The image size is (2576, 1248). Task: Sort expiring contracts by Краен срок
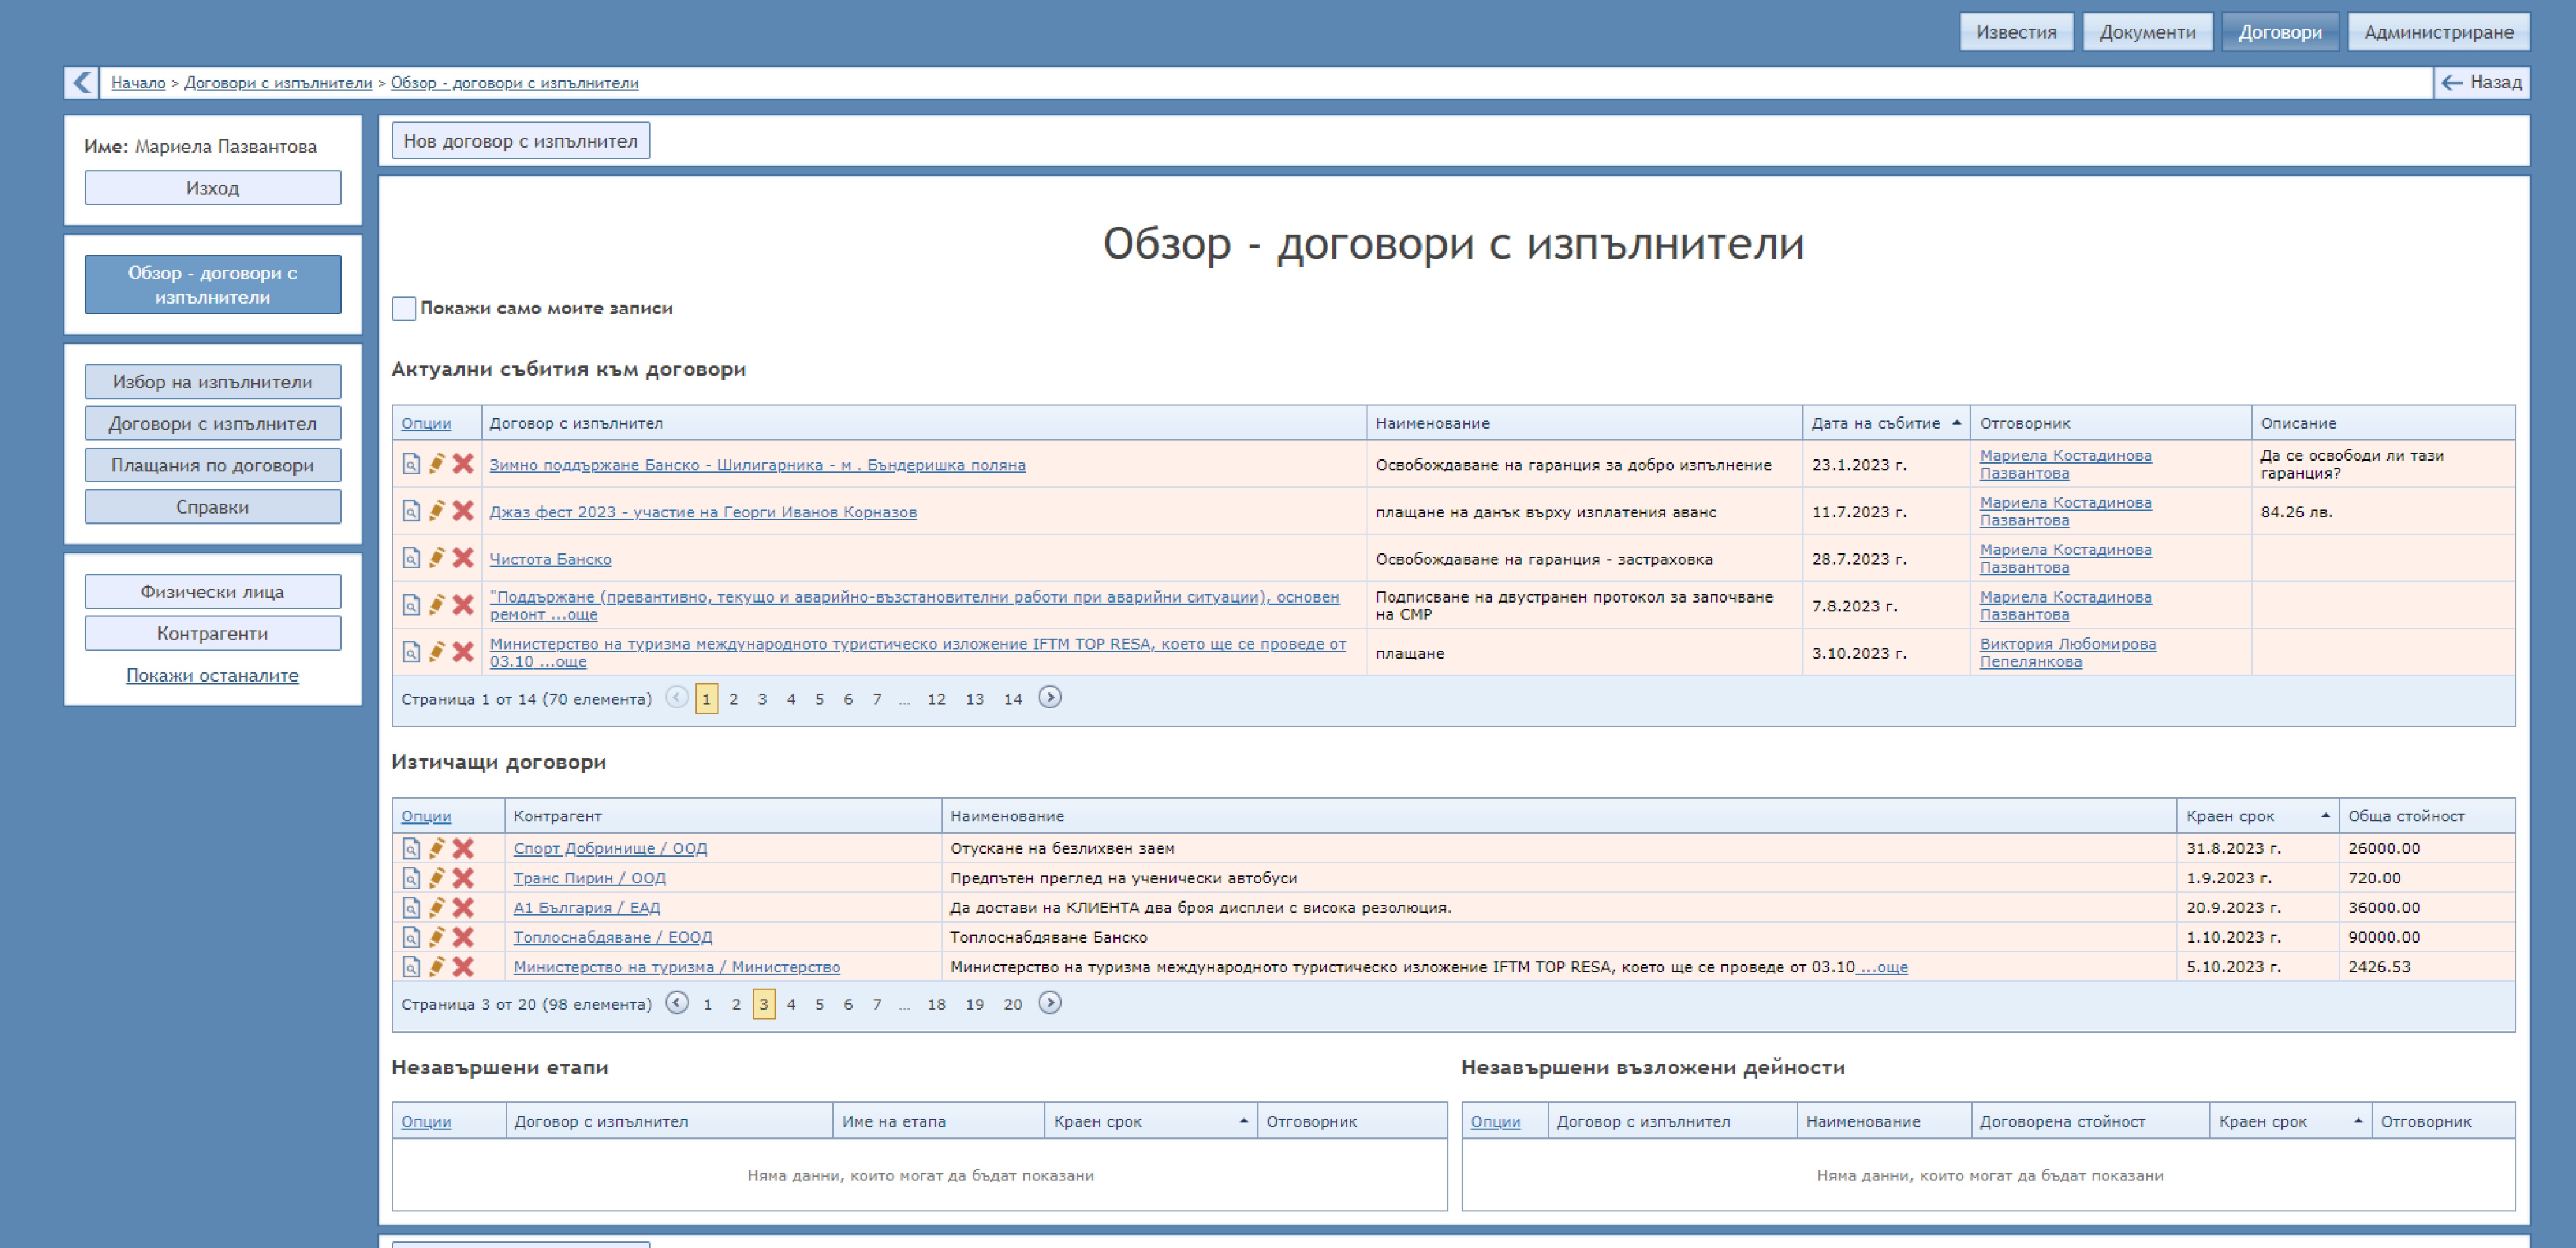[2257, 816]
